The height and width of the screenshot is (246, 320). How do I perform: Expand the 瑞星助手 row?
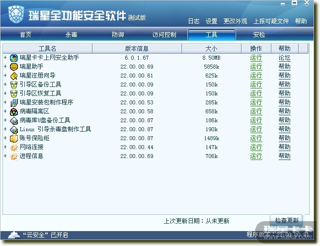point(5,67)
